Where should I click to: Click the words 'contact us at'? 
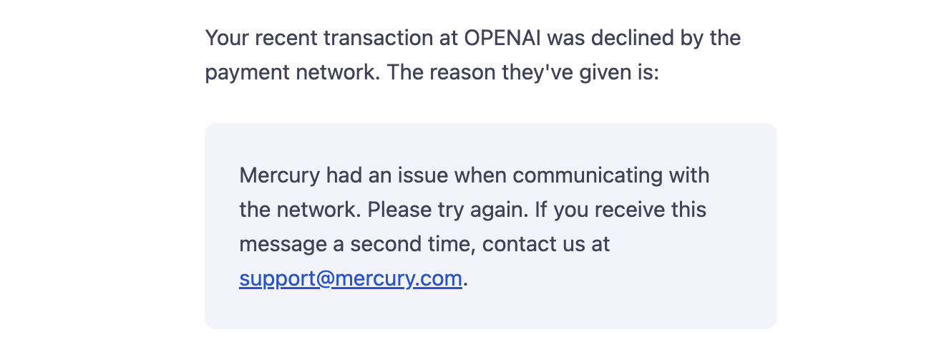546,244
